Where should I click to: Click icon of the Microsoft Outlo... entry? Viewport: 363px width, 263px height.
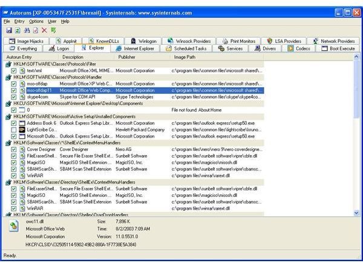point(22,136)
